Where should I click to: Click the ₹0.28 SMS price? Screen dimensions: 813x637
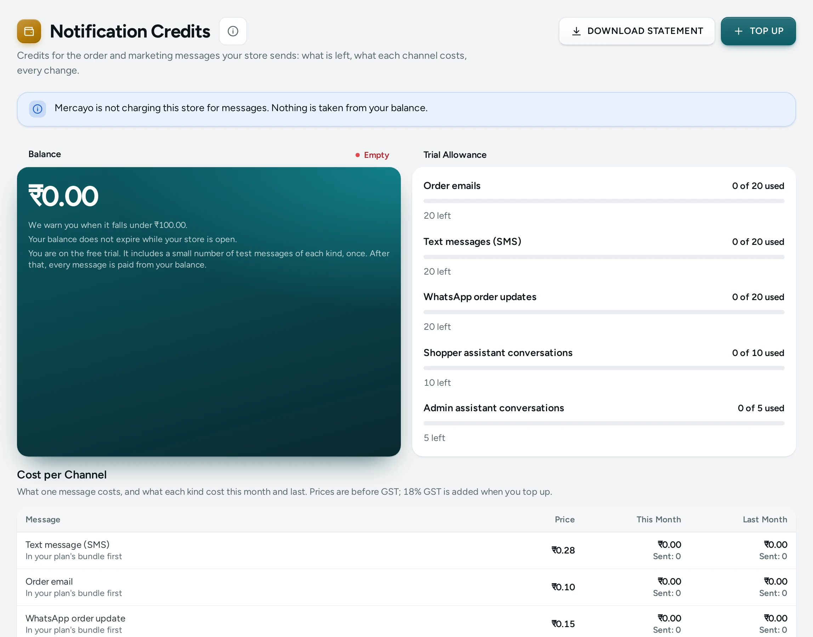[x=563, y=551]
